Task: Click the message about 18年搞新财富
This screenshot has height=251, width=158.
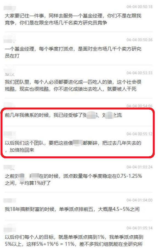Action: tap(72, 209)
